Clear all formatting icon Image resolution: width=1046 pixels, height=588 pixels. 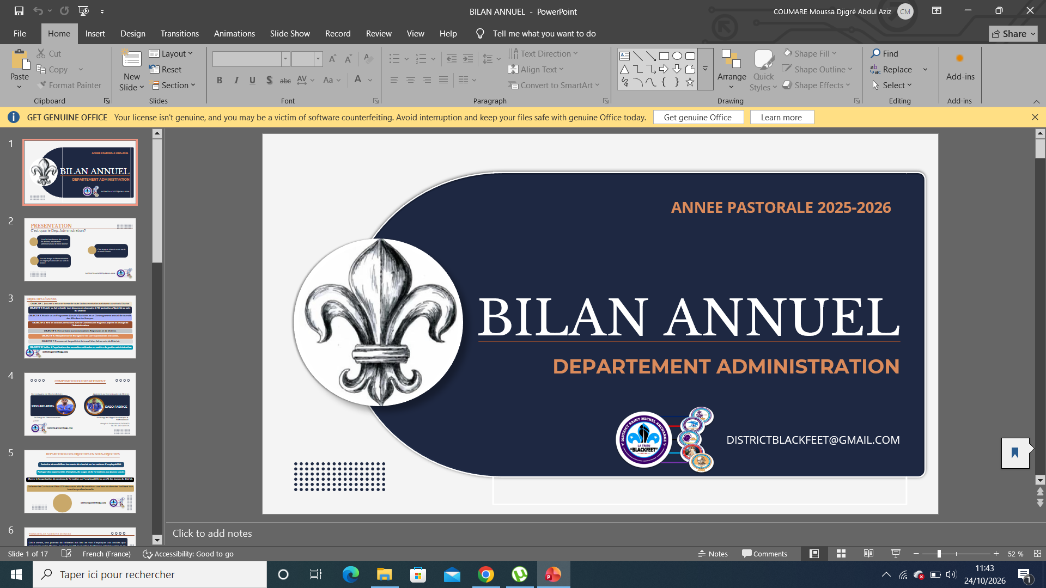[368, 59]
